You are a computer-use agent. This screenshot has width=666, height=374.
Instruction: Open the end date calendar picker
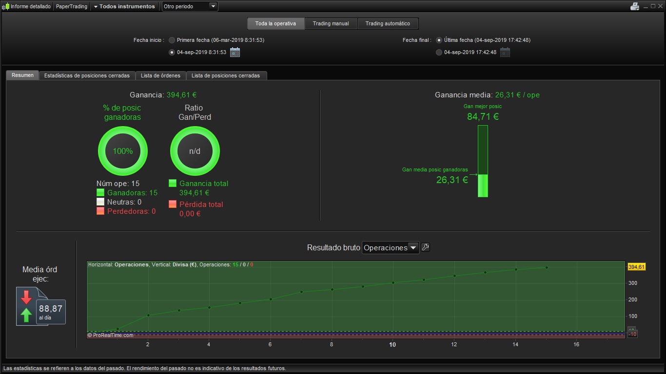(x=505, y=52)
